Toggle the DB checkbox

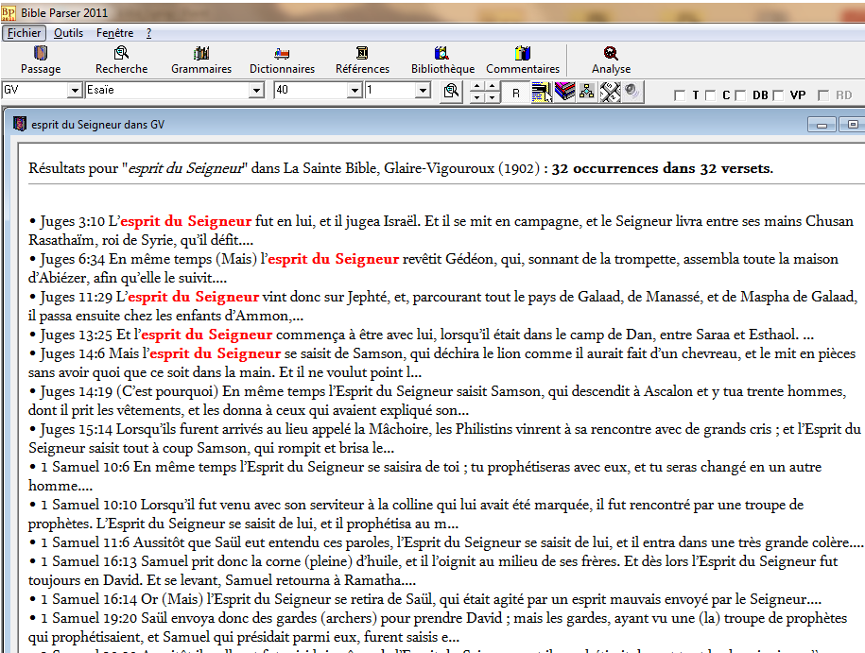point(740,95)
